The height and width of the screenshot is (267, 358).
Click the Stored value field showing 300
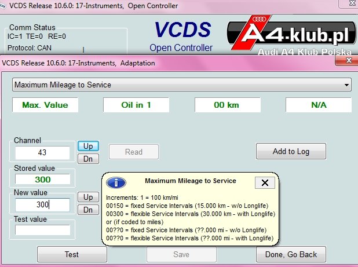click(x=42, y=179)
